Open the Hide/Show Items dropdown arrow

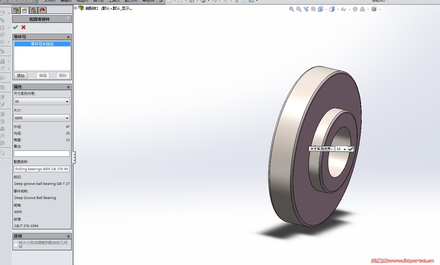click(349, 9)
